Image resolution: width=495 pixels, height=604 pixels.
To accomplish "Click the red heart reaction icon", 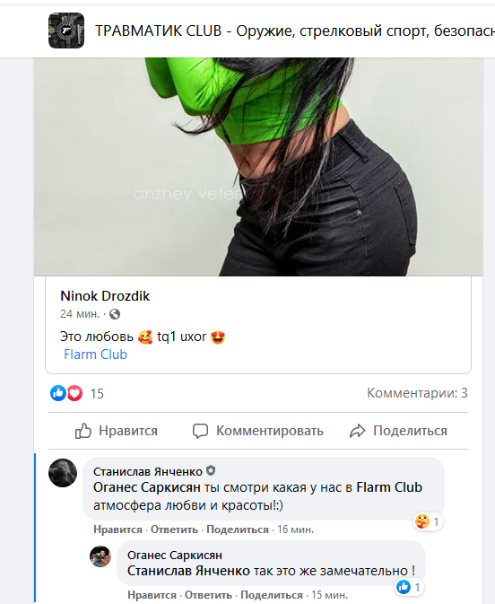I will coord(74,393).
